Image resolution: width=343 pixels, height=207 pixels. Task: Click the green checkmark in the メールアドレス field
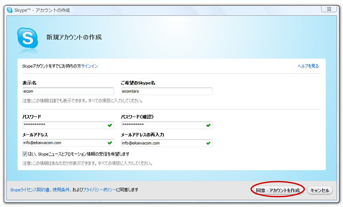tap(110, 143)
